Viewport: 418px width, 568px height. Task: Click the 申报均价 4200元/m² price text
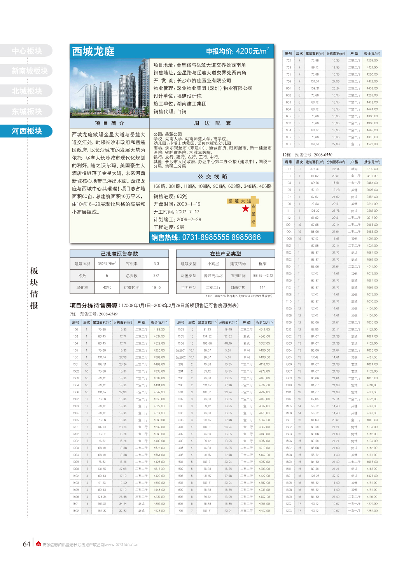[x=237, y=51]
